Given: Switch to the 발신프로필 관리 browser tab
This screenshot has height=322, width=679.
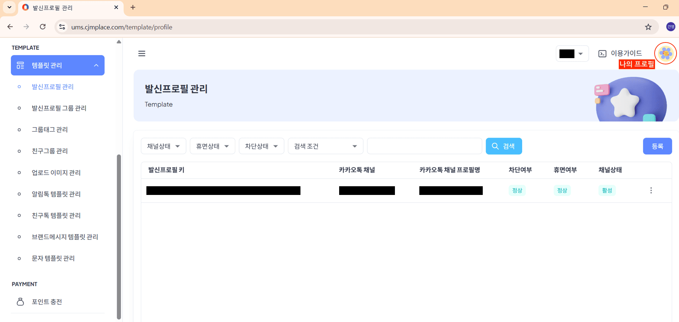Looking at the screenshot, I should pyautogui.click(x=63, y=7).
